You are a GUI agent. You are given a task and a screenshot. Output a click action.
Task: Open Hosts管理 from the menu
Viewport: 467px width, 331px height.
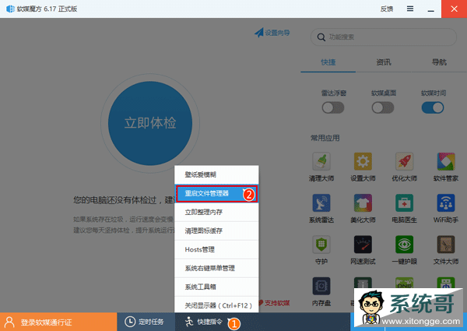[216, 250]
